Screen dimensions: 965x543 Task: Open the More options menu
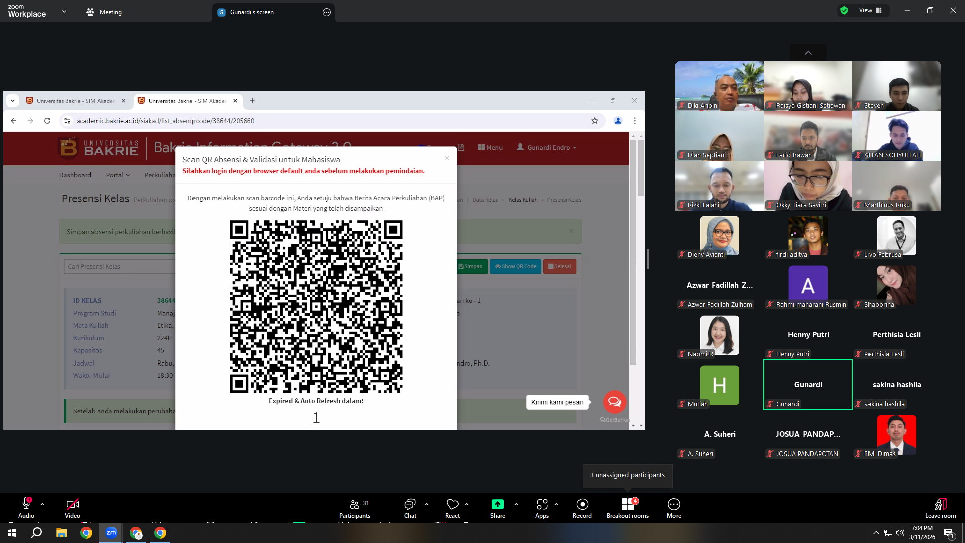(674, 508)
